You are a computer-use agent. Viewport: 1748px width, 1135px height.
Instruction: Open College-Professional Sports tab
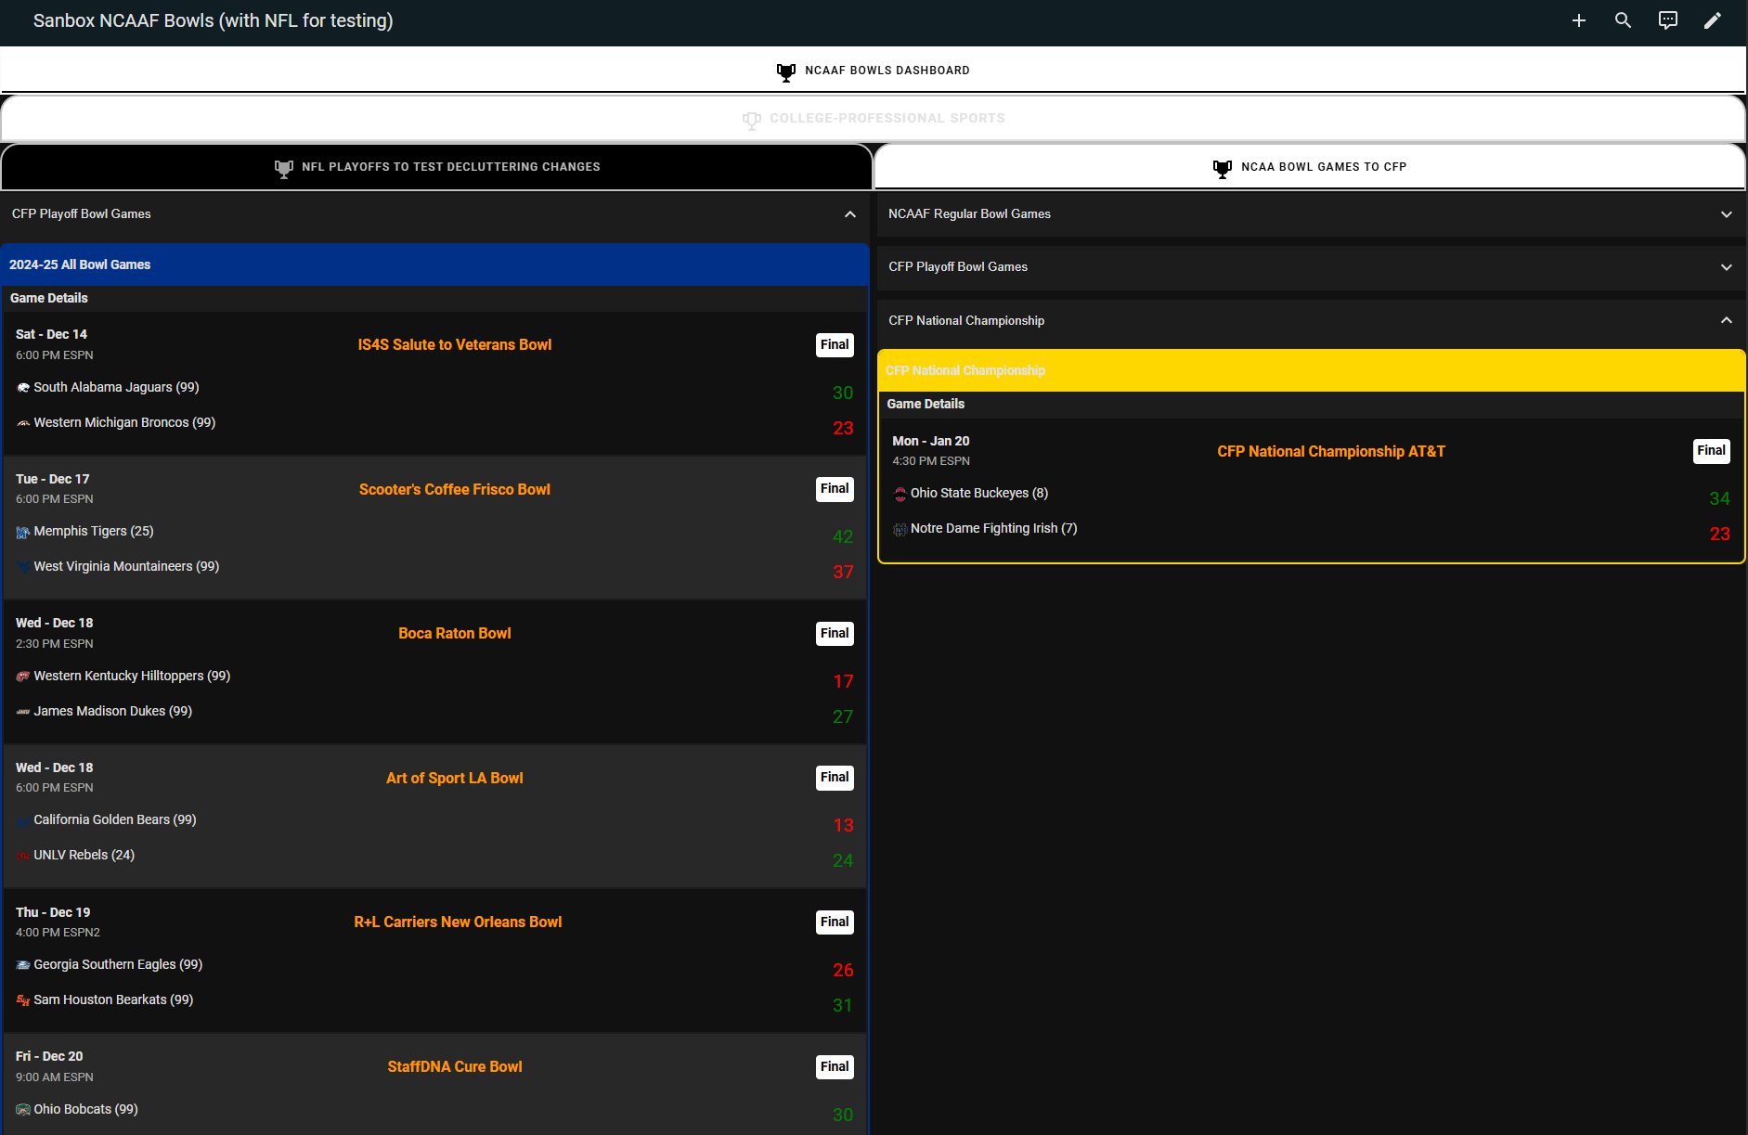(x=873, y=119)
